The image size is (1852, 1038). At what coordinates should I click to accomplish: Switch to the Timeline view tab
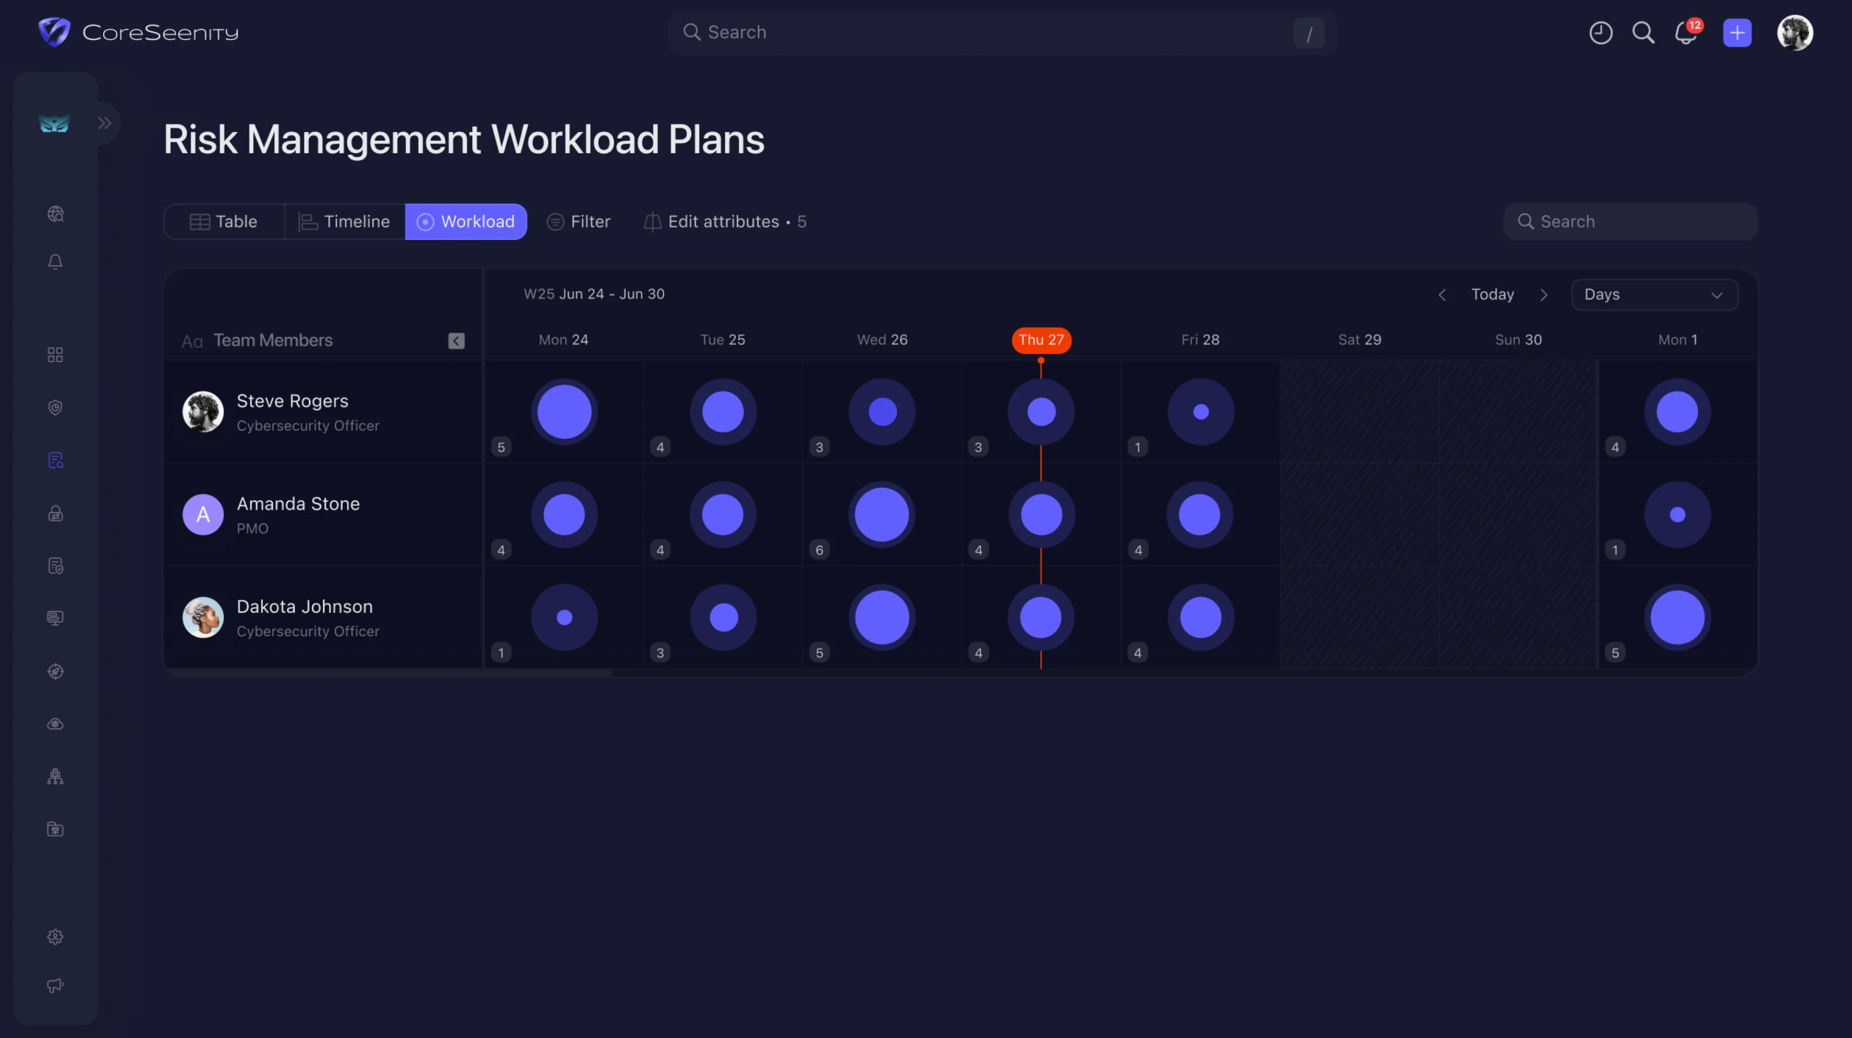click(x=344, y=222)
